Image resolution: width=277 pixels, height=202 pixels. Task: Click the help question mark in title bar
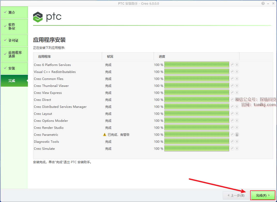(263, 3)
